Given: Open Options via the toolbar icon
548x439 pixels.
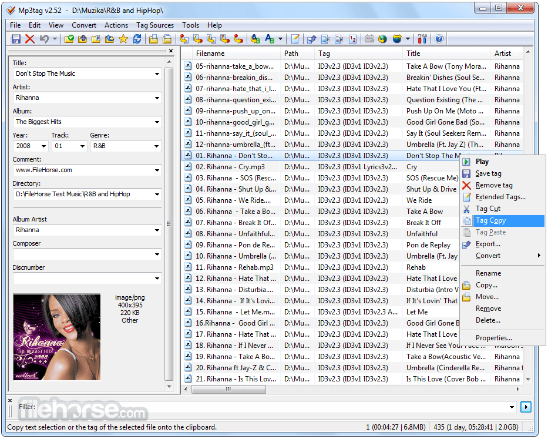Looking at the screenshot, I should 422,39.
